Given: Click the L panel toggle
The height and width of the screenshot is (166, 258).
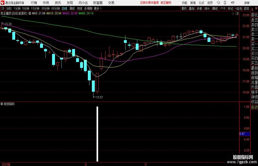Looking at the screenshot, I should pyautogui.click(x=253, y=9).
